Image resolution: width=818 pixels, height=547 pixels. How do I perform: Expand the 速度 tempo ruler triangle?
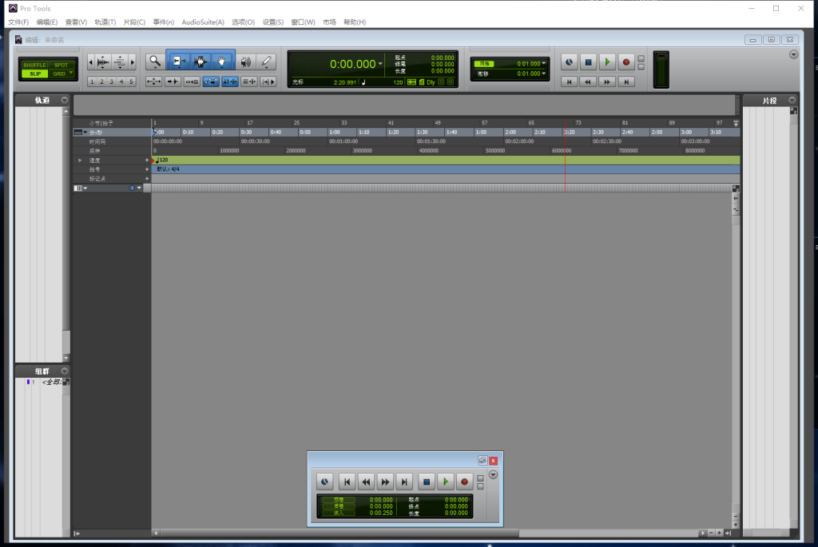[x=80, y=160]
